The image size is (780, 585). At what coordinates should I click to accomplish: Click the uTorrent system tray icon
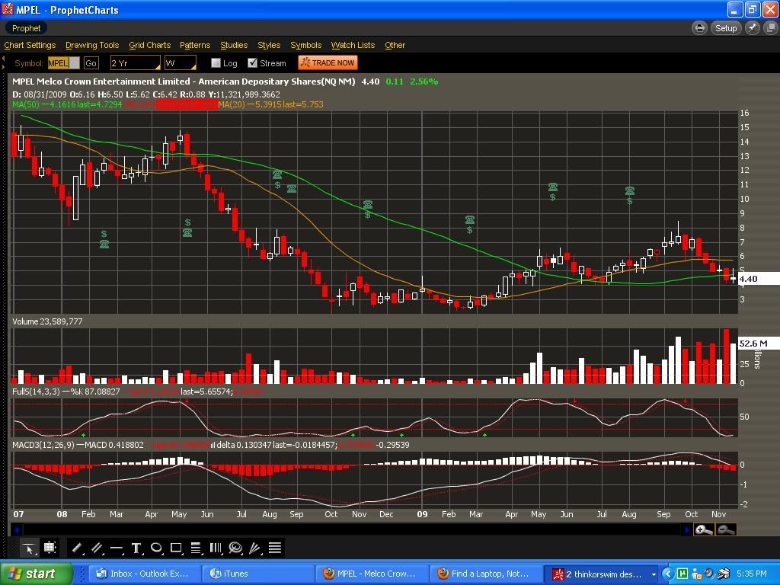tap(682, 574)
